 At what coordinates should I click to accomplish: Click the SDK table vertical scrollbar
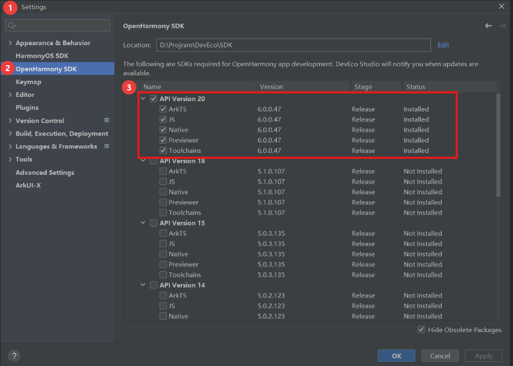click(498, 145)
